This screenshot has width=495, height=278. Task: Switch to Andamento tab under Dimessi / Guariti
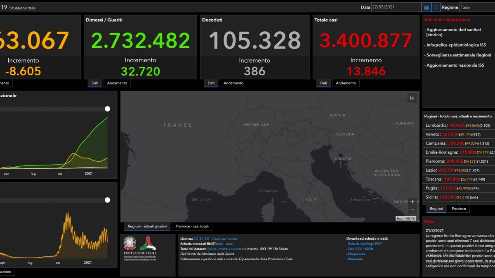(x=117, y=83)
